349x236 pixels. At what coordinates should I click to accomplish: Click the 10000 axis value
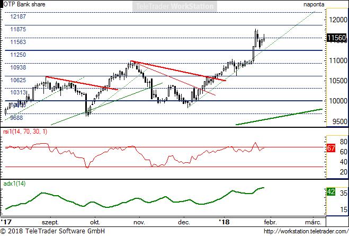coord(338,101)
